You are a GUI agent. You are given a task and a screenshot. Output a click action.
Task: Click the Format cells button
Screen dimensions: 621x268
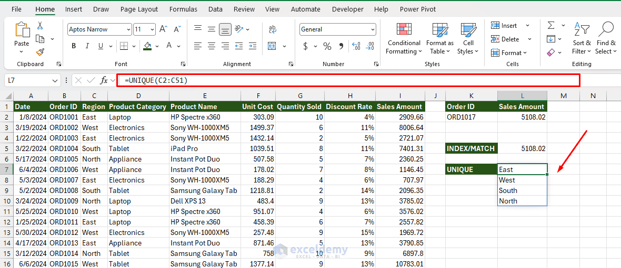[509, 52]
